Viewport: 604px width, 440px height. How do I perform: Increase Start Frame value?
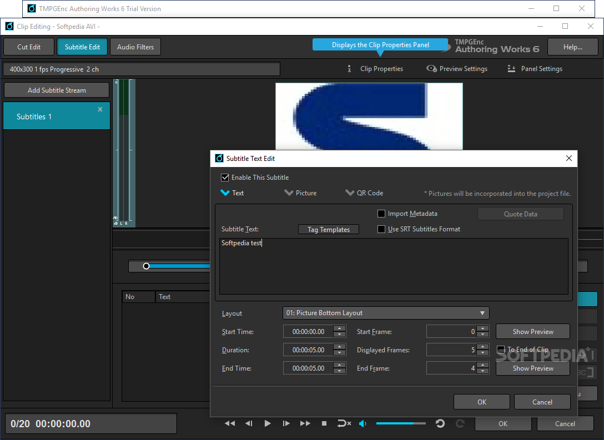(482, 328)
